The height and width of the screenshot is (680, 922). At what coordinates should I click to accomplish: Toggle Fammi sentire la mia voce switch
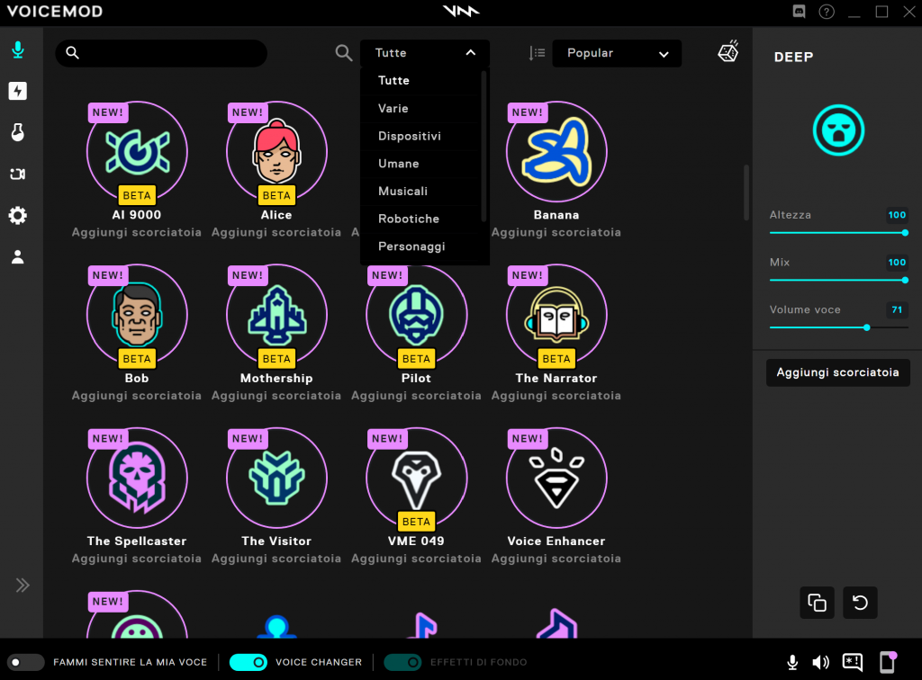click(26, 662)
